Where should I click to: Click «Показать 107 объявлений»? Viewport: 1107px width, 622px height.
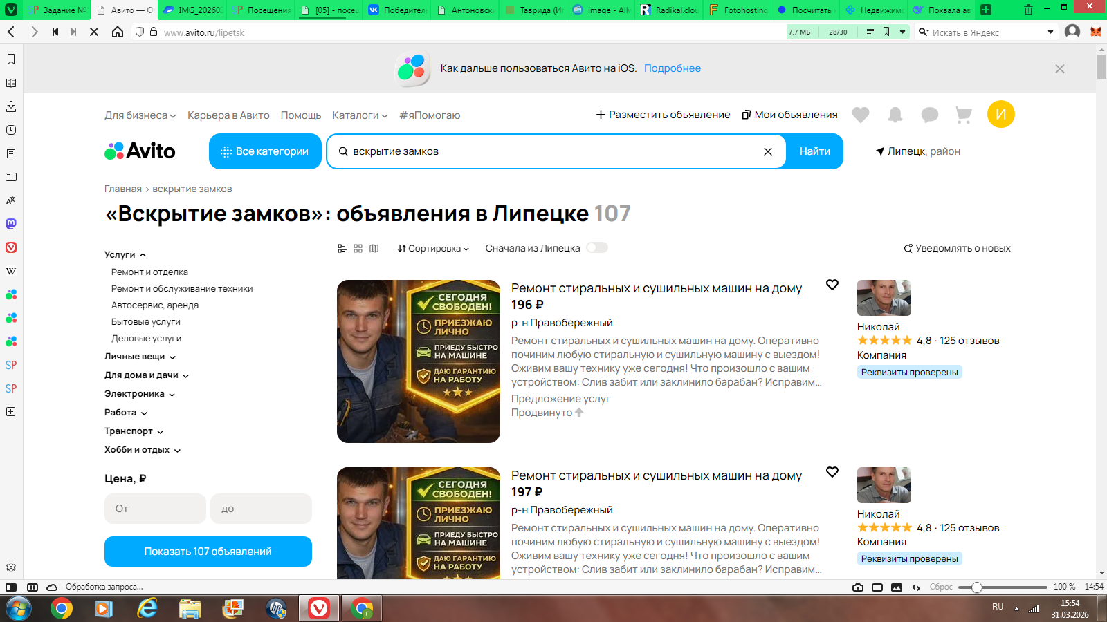[x=208, y=552]
